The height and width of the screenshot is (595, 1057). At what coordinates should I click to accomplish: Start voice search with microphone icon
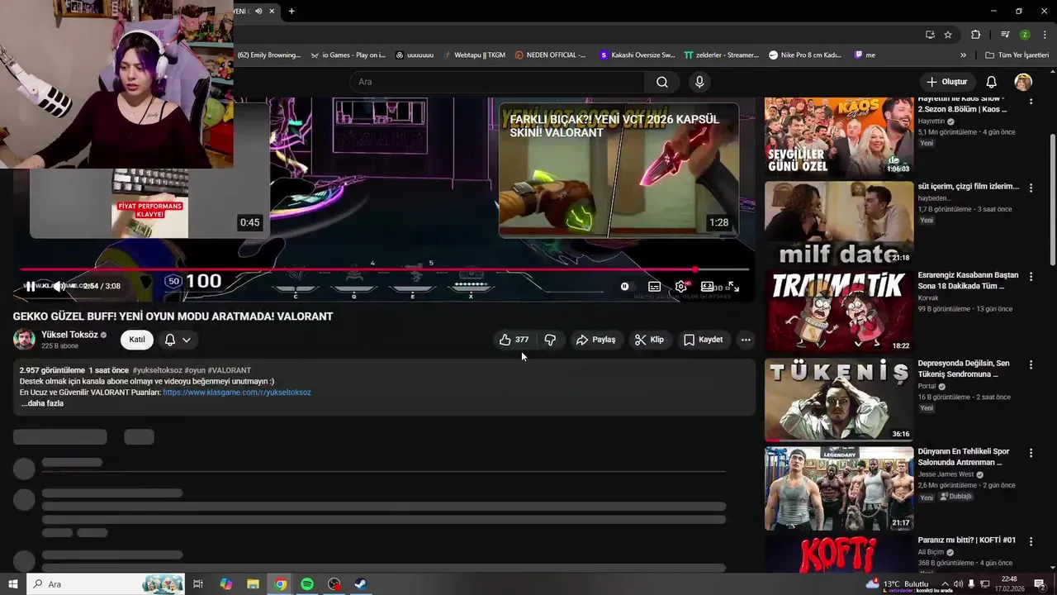coord(699,82)
